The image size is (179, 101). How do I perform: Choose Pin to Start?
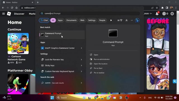pos(98,68)
